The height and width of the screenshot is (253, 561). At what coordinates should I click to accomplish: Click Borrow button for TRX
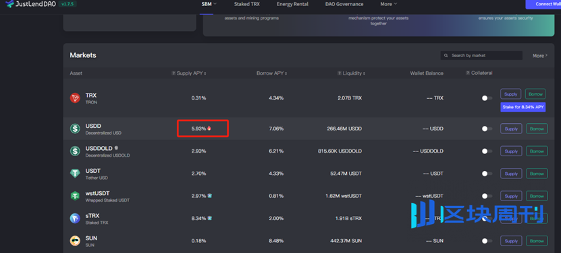535,94
